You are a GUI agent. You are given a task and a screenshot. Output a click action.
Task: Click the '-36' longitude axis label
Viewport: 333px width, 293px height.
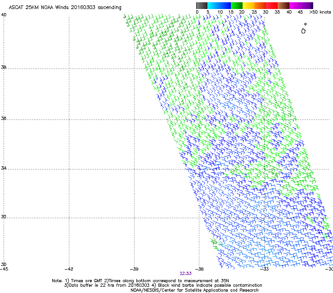[199, 269]
